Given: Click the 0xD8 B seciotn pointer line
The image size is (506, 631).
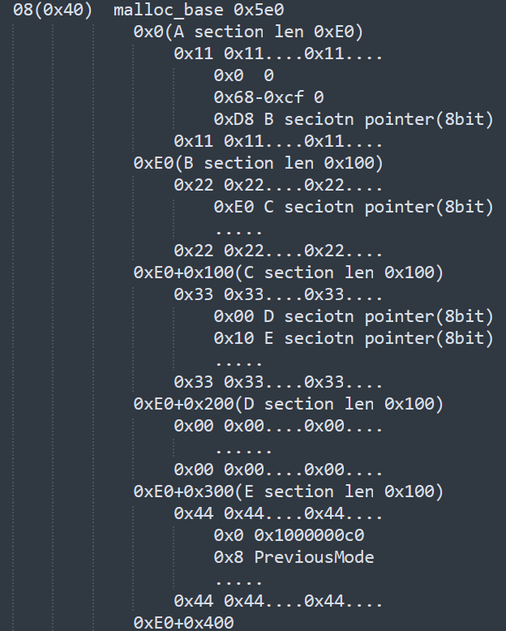Looking at the screenshot, I should [x=353, y=120].
